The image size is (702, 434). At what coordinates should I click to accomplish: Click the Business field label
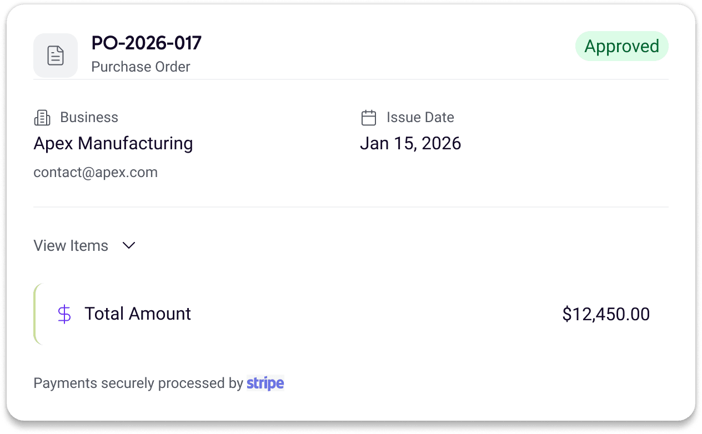89,118
